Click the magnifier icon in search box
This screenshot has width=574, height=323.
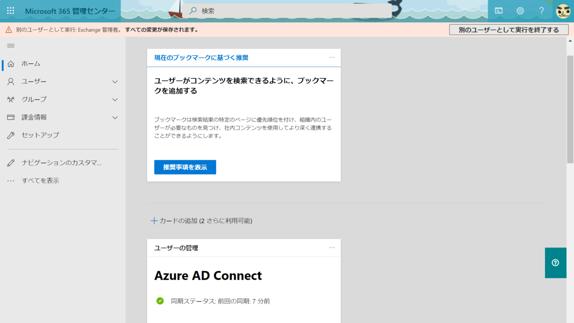(193, 11)
